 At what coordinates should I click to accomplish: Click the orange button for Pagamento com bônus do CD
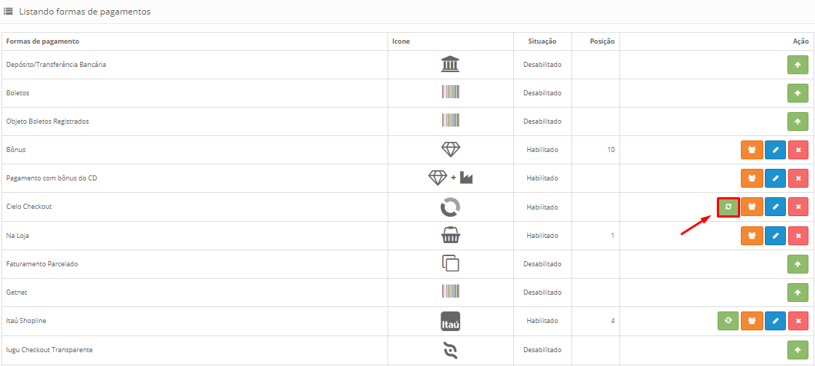click(752, 178)
